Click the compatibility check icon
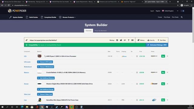The width and height of the screenshot is (194, 109). tap(26, 45)
